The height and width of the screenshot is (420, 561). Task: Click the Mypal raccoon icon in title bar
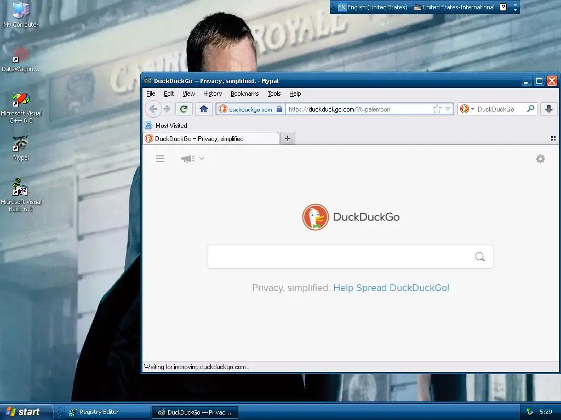click(x=148, y=81)
